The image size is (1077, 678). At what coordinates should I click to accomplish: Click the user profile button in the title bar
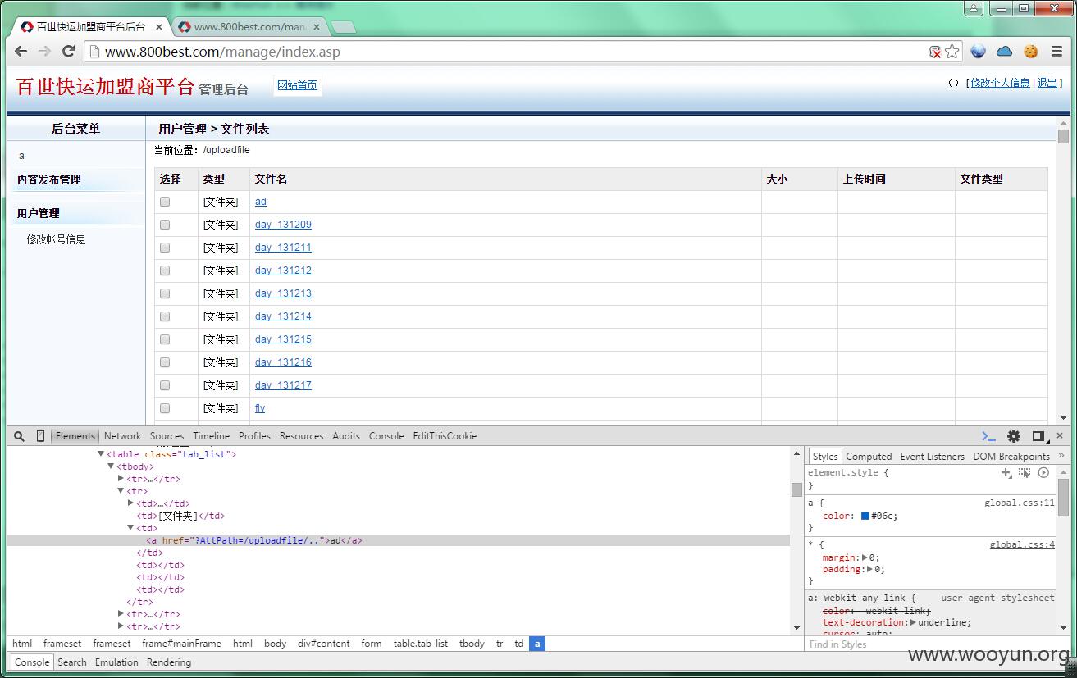[974, 8]
